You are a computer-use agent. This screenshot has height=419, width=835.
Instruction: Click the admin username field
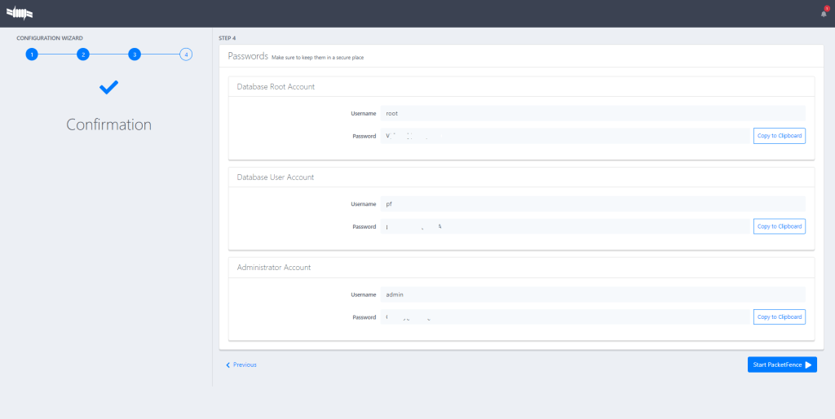(x=593, y=294)
